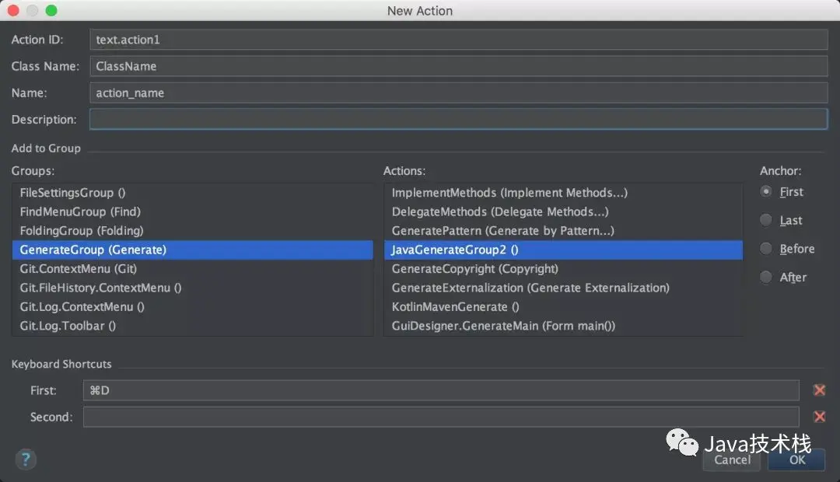Choose the Before anchor option
840x482 pixels.
(x=767, y=249)
